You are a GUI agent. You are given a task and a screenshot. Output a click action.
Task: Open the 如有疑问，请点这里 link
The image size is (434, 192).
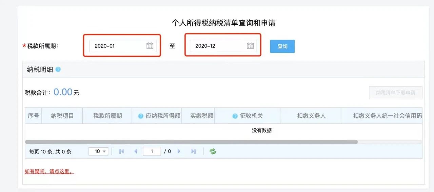[49, 171]
